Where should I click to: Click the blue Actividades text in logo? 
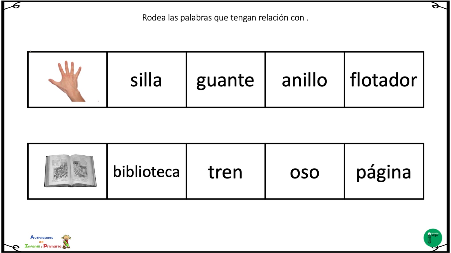42,237
